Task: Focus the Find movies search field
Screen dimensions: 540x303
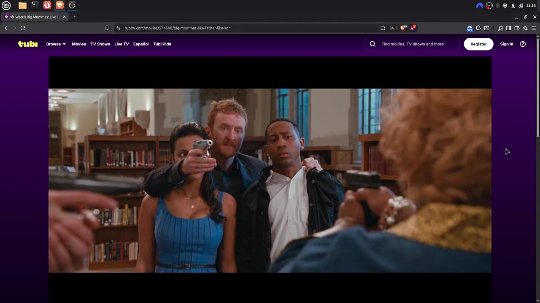Action: (412, 44)
